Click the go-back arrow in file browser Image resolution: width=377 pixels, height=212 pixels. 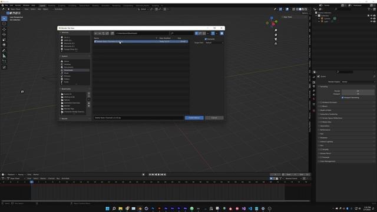pos(95,34)
